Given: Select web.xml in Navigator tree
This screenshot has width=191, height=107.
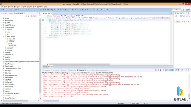Looking at the screenshot, I should point(12,45).
